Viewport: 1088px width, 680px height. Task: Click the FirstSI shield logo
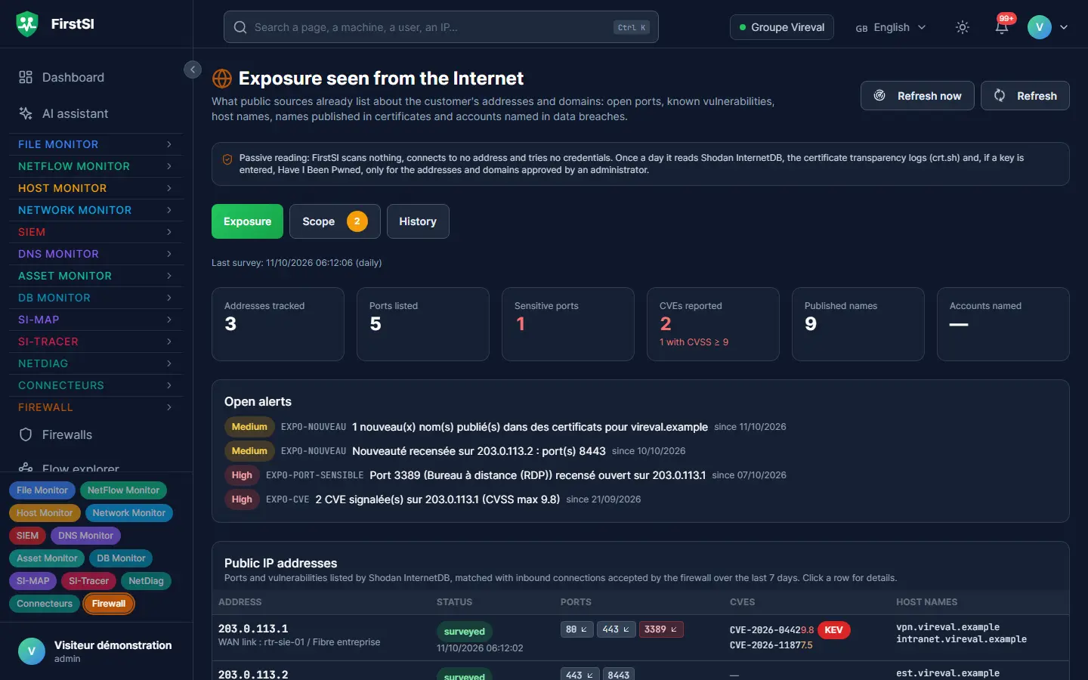coord(27,24)
